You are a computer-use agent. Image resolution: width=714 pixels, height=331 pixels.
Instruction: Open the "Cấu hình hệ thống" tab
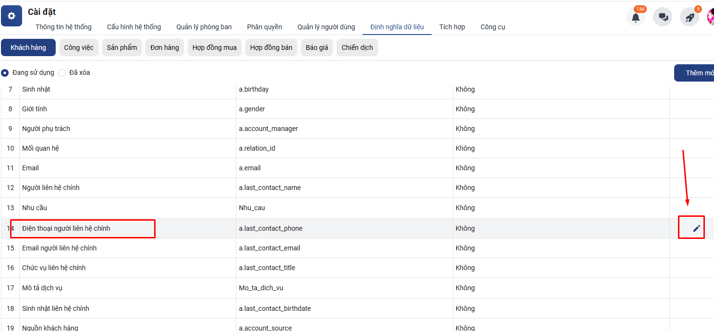(x=134, y=27)
